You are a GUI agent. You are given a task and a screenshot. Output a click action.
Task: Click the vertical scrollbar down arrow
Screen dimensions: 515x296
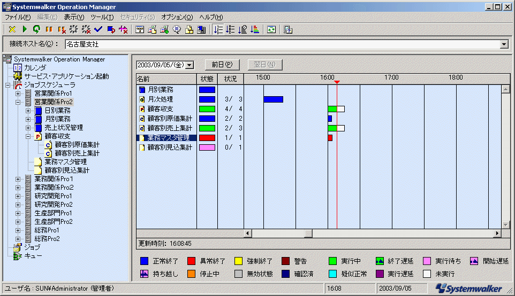pos(505,224)
